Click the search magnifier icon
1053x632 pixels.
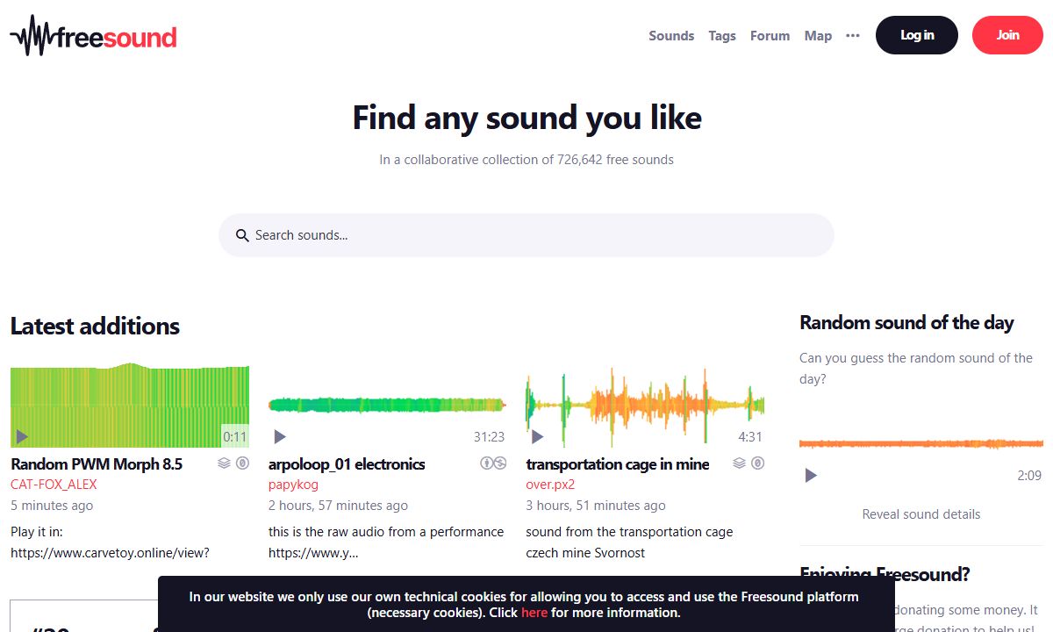242,235
